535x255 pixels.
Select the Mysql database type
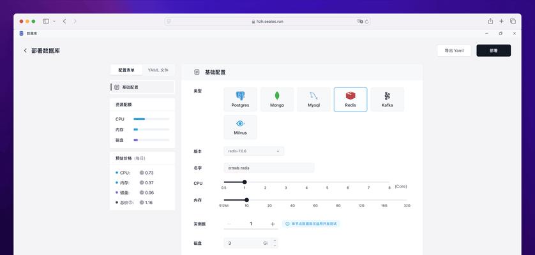coord(314,99)
